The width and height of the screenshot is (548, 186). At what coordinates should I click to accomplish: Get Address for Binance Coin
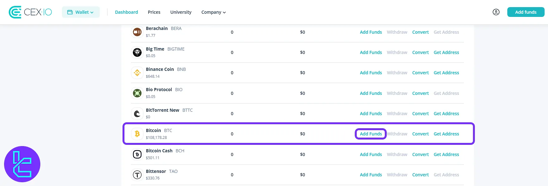point(446,73)
